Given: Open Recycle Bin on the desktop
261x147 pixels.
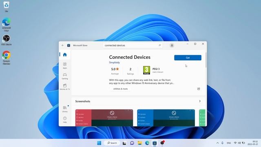Looking at the screenshot, I should click(7, 7).
